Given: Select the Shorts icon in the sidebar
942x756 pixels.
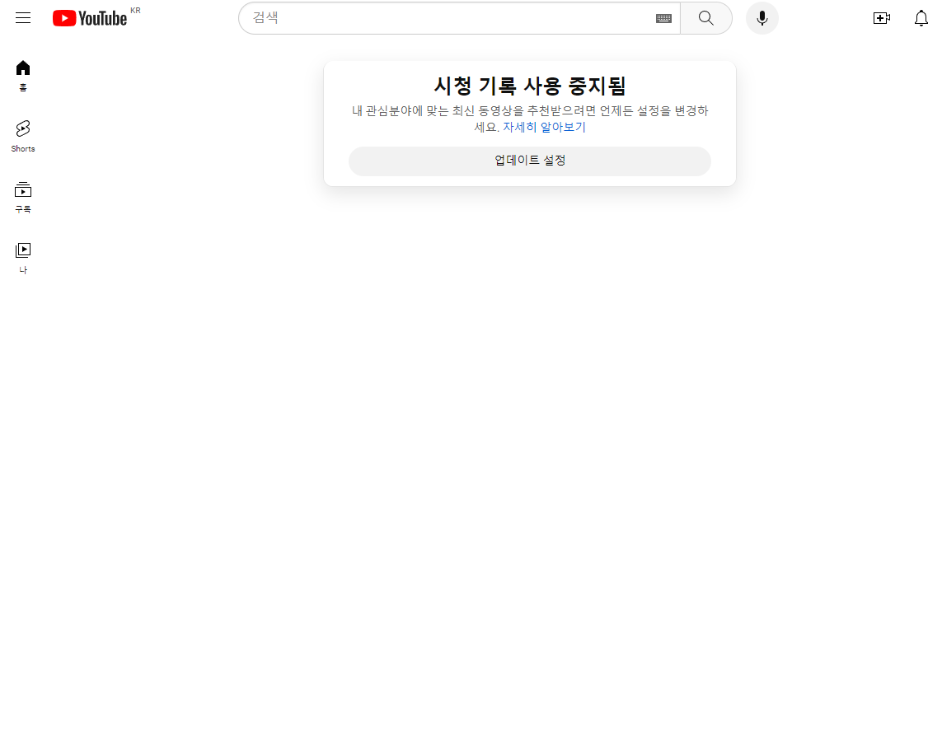Looking at the screenshot, I should [x=23, y=128].
